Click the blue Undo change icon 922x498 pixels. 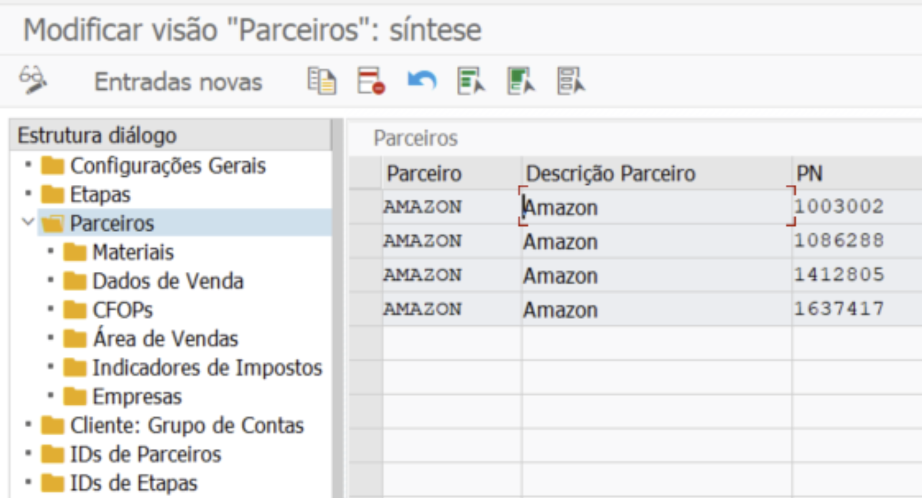click(x=421, y=81)
